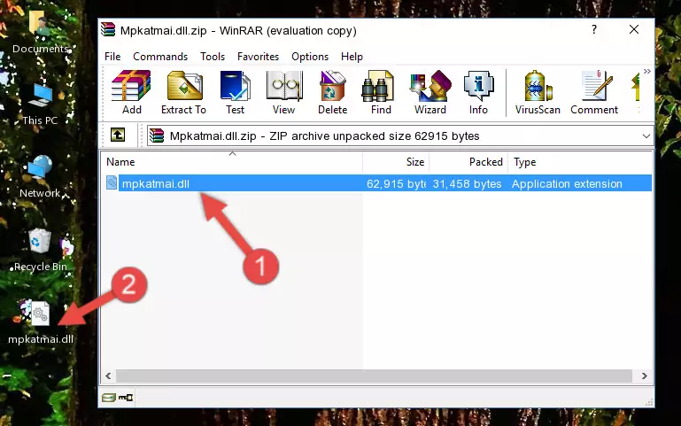Expand hidden toolbar buttons chevron
Screen dimensions: 681x426
click(x=646, y=71)
